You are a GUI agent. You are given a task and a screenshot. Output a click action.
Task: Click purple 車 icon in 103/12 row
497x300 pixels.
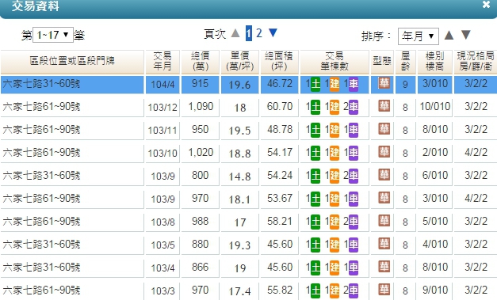pyautogui.click(x=354, y=108)
